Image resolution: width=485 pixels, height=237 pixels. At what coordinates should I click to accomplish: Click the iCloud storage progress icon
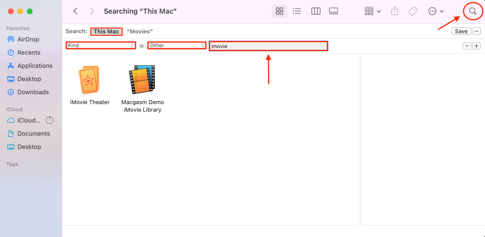[49, 120]
